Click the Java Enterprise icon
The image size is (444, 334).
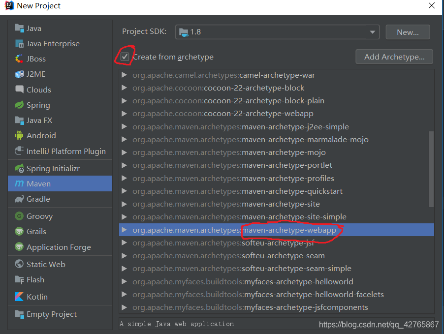coord(19,44)
